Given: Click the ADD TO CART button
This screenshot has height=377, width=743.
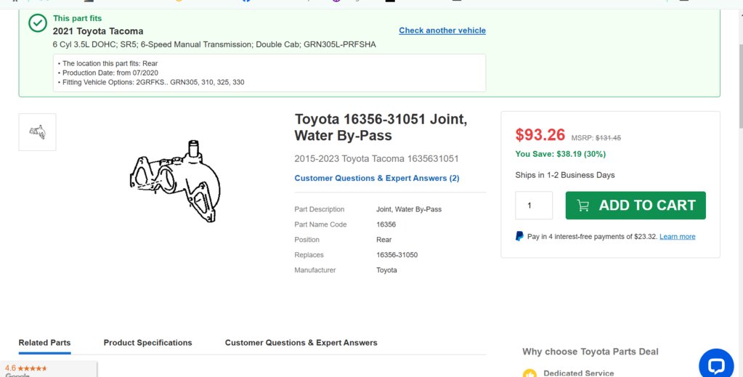Looking at the screenshot, I should coord(636,206).
